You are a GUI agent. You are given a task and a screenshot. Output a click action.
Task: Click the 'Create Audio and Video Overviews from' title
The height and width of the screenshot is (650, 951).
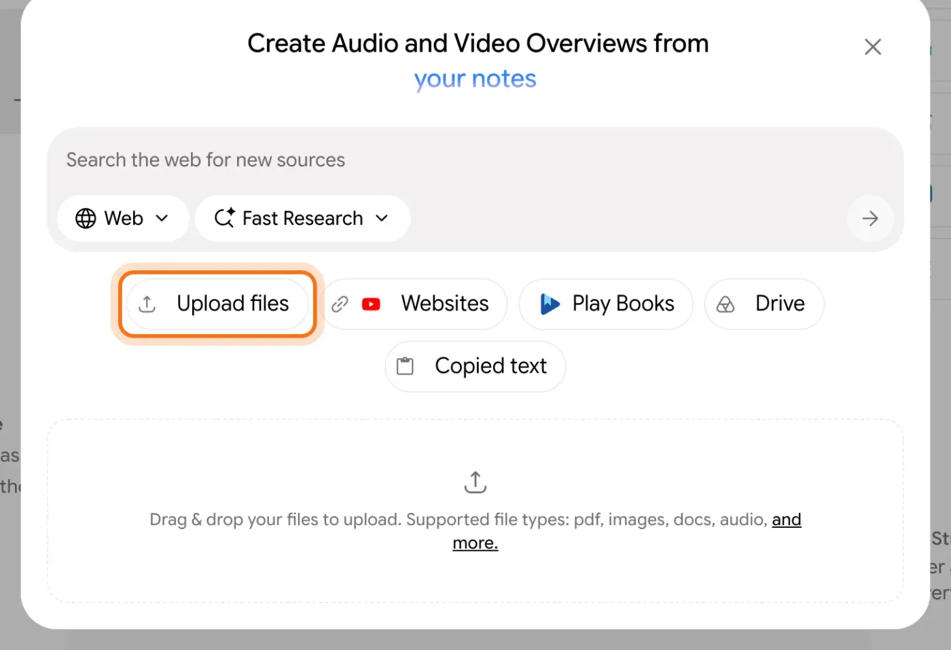478,43
